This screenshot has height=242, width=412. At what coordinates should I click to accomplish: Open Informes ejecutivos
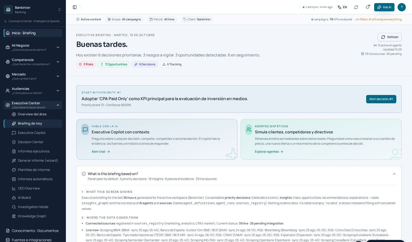(33, 151)
